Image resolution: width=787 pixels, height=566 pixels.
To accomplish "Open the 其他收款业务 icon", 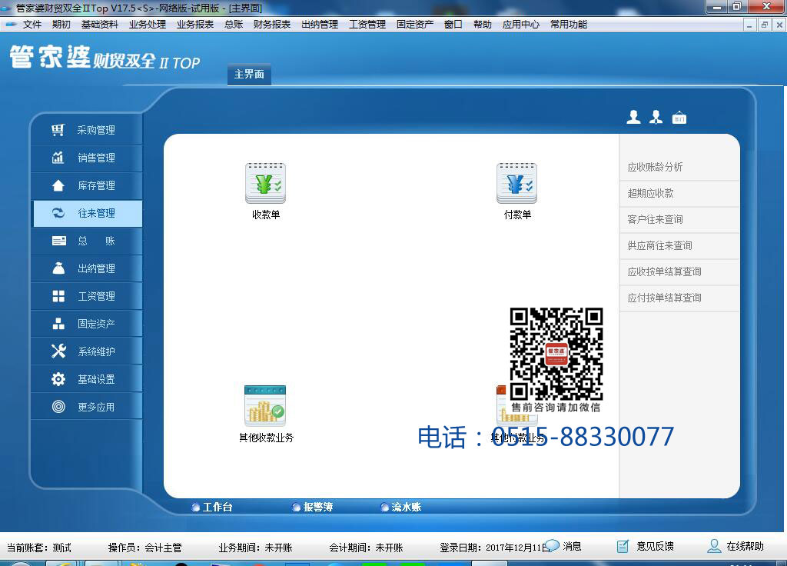I will point(265,406).
